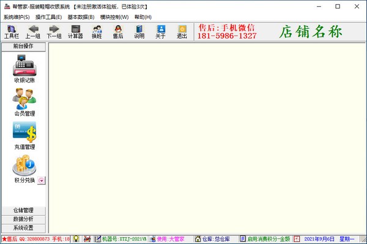Image resolution: width=367 pixels, height=244 pixels.
Task: Launch the 计算器 calculator tool
Action: tap(75, 32)
